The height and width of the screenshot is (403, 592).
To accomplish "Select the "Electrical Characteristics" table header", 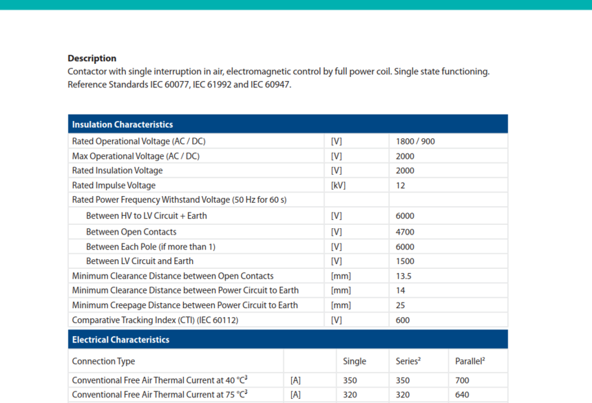I will click(x=288, y=339).
